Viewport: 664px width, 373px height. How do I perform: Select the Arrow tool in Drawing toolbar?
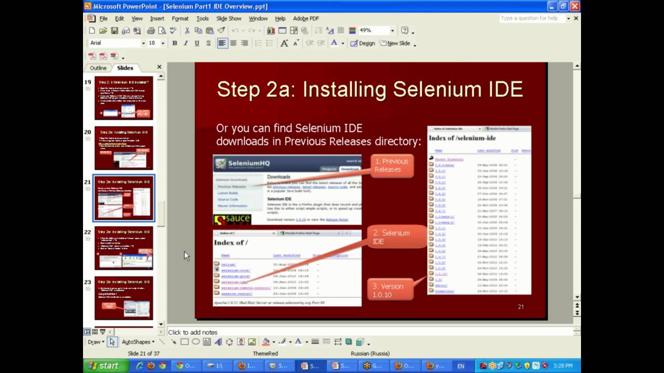(x=174, y=342)
